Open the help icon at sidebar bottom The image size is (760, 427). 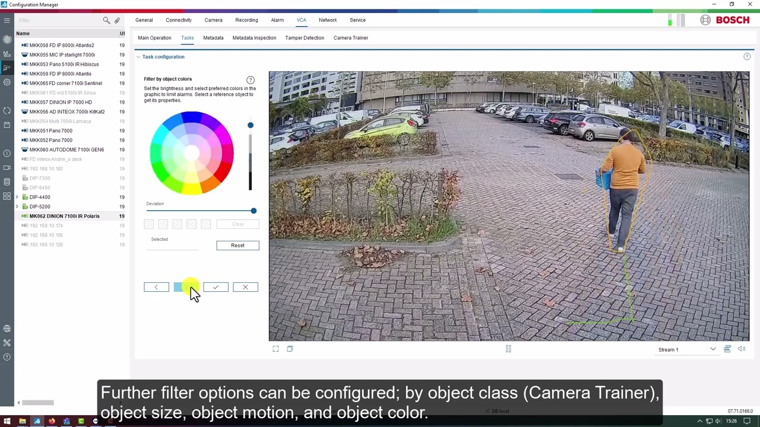pos(7,357)
